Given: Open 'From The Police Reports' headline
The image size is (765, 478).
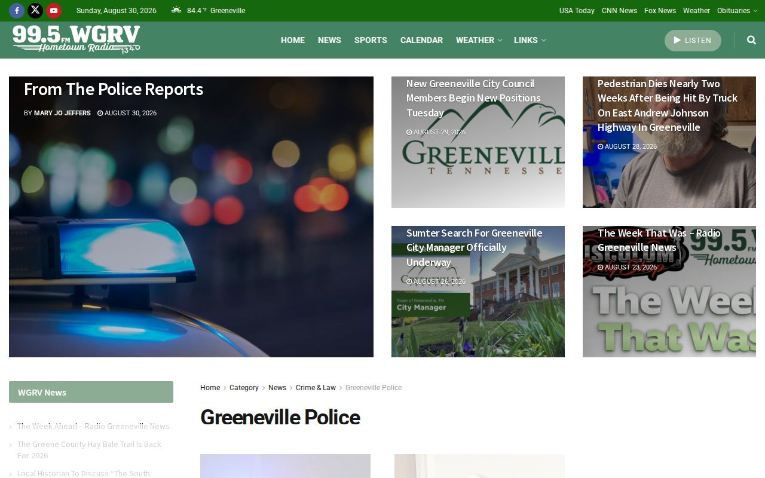Looking at the screenshot, I should (x=114, y=89).
